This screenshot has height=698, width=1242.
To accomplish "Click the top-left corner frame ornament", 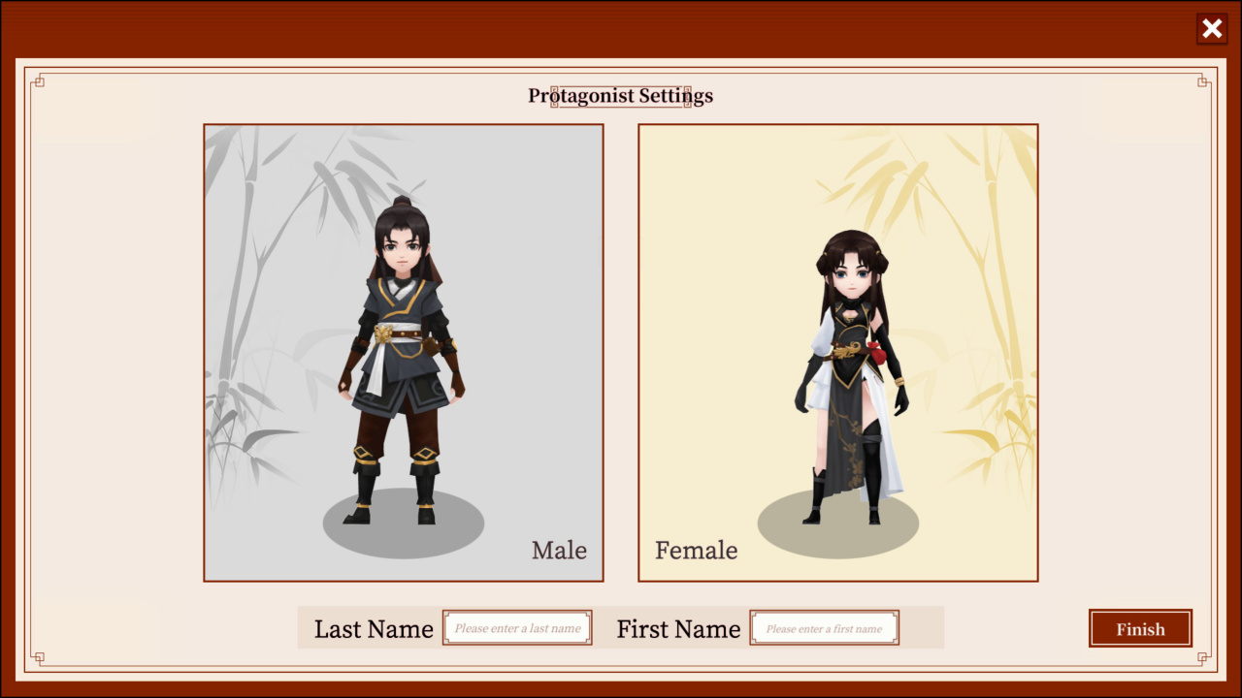I will pos(38,81).
